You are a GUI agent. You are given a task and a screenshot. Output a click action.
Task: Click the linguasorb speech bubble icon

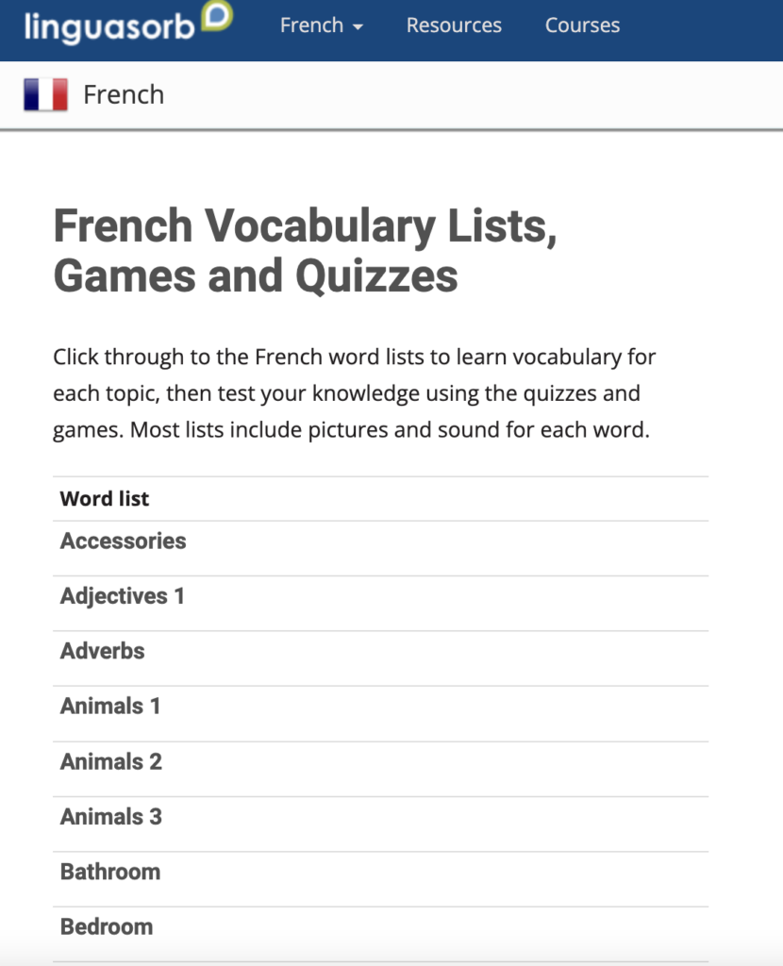tap(217, 16)
